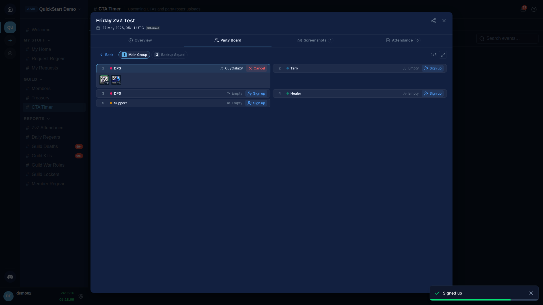The image size is (543, 305).
Task: Click the share event icon
Action: [x=433, y=21]
